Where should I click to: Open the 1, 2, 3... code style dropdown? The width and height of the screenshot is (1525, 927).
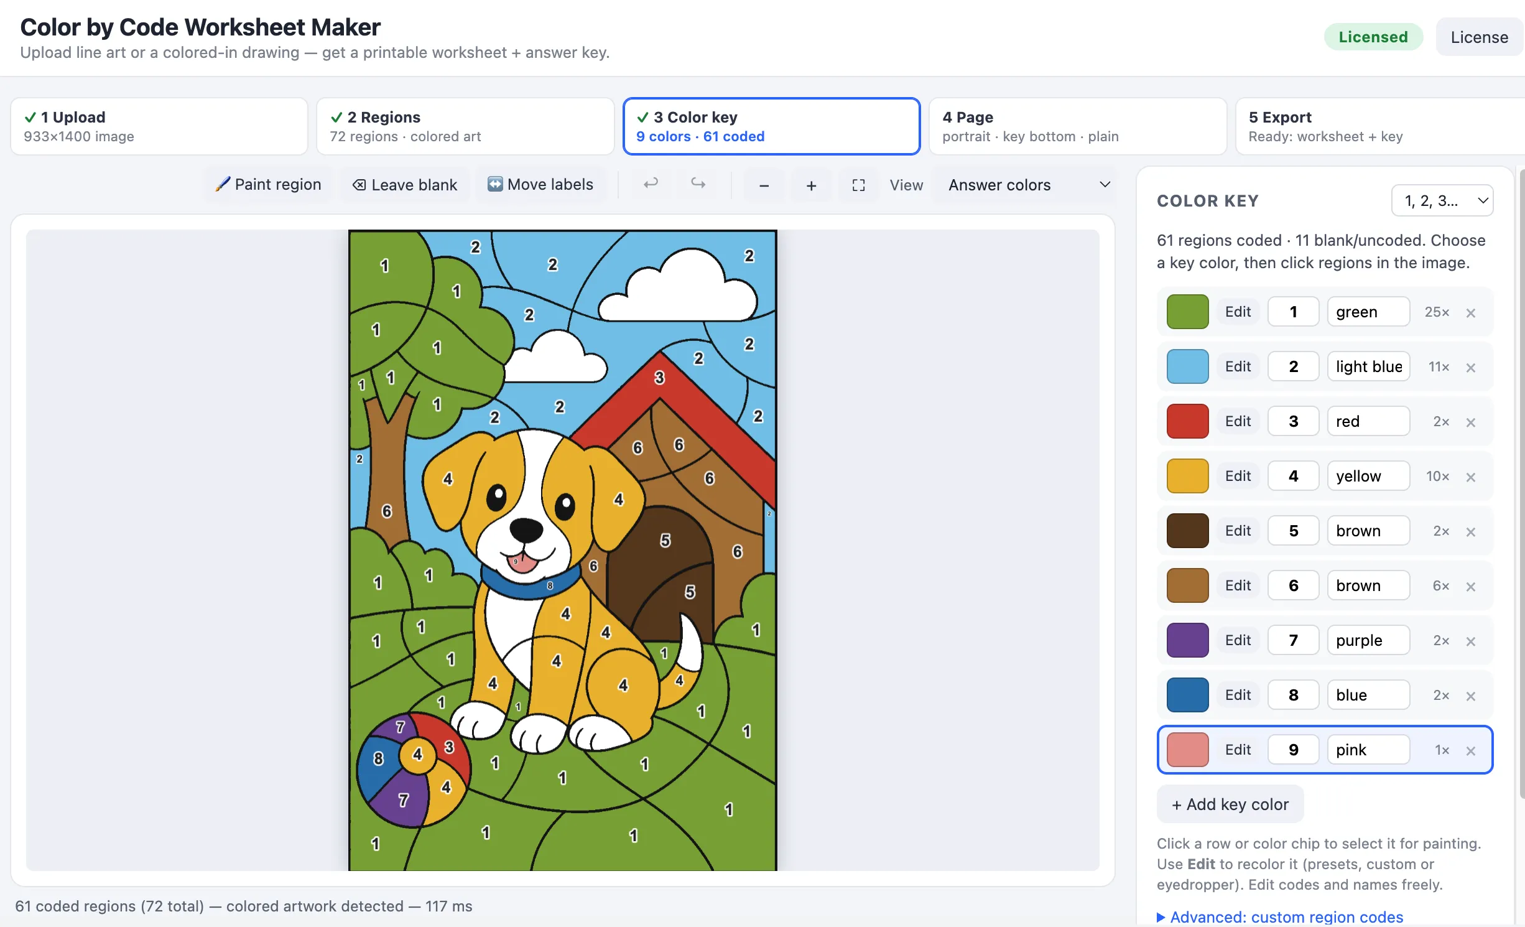tap(1442, 200)
